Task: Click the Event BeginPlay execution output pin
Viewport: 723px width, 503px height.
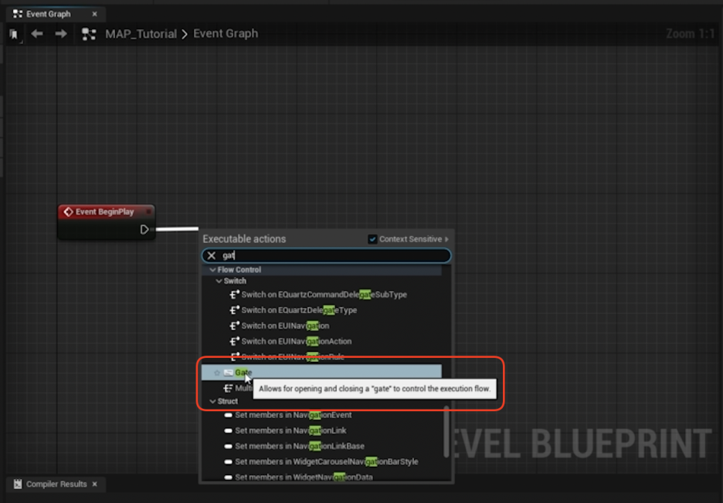Action: (144, 229)
